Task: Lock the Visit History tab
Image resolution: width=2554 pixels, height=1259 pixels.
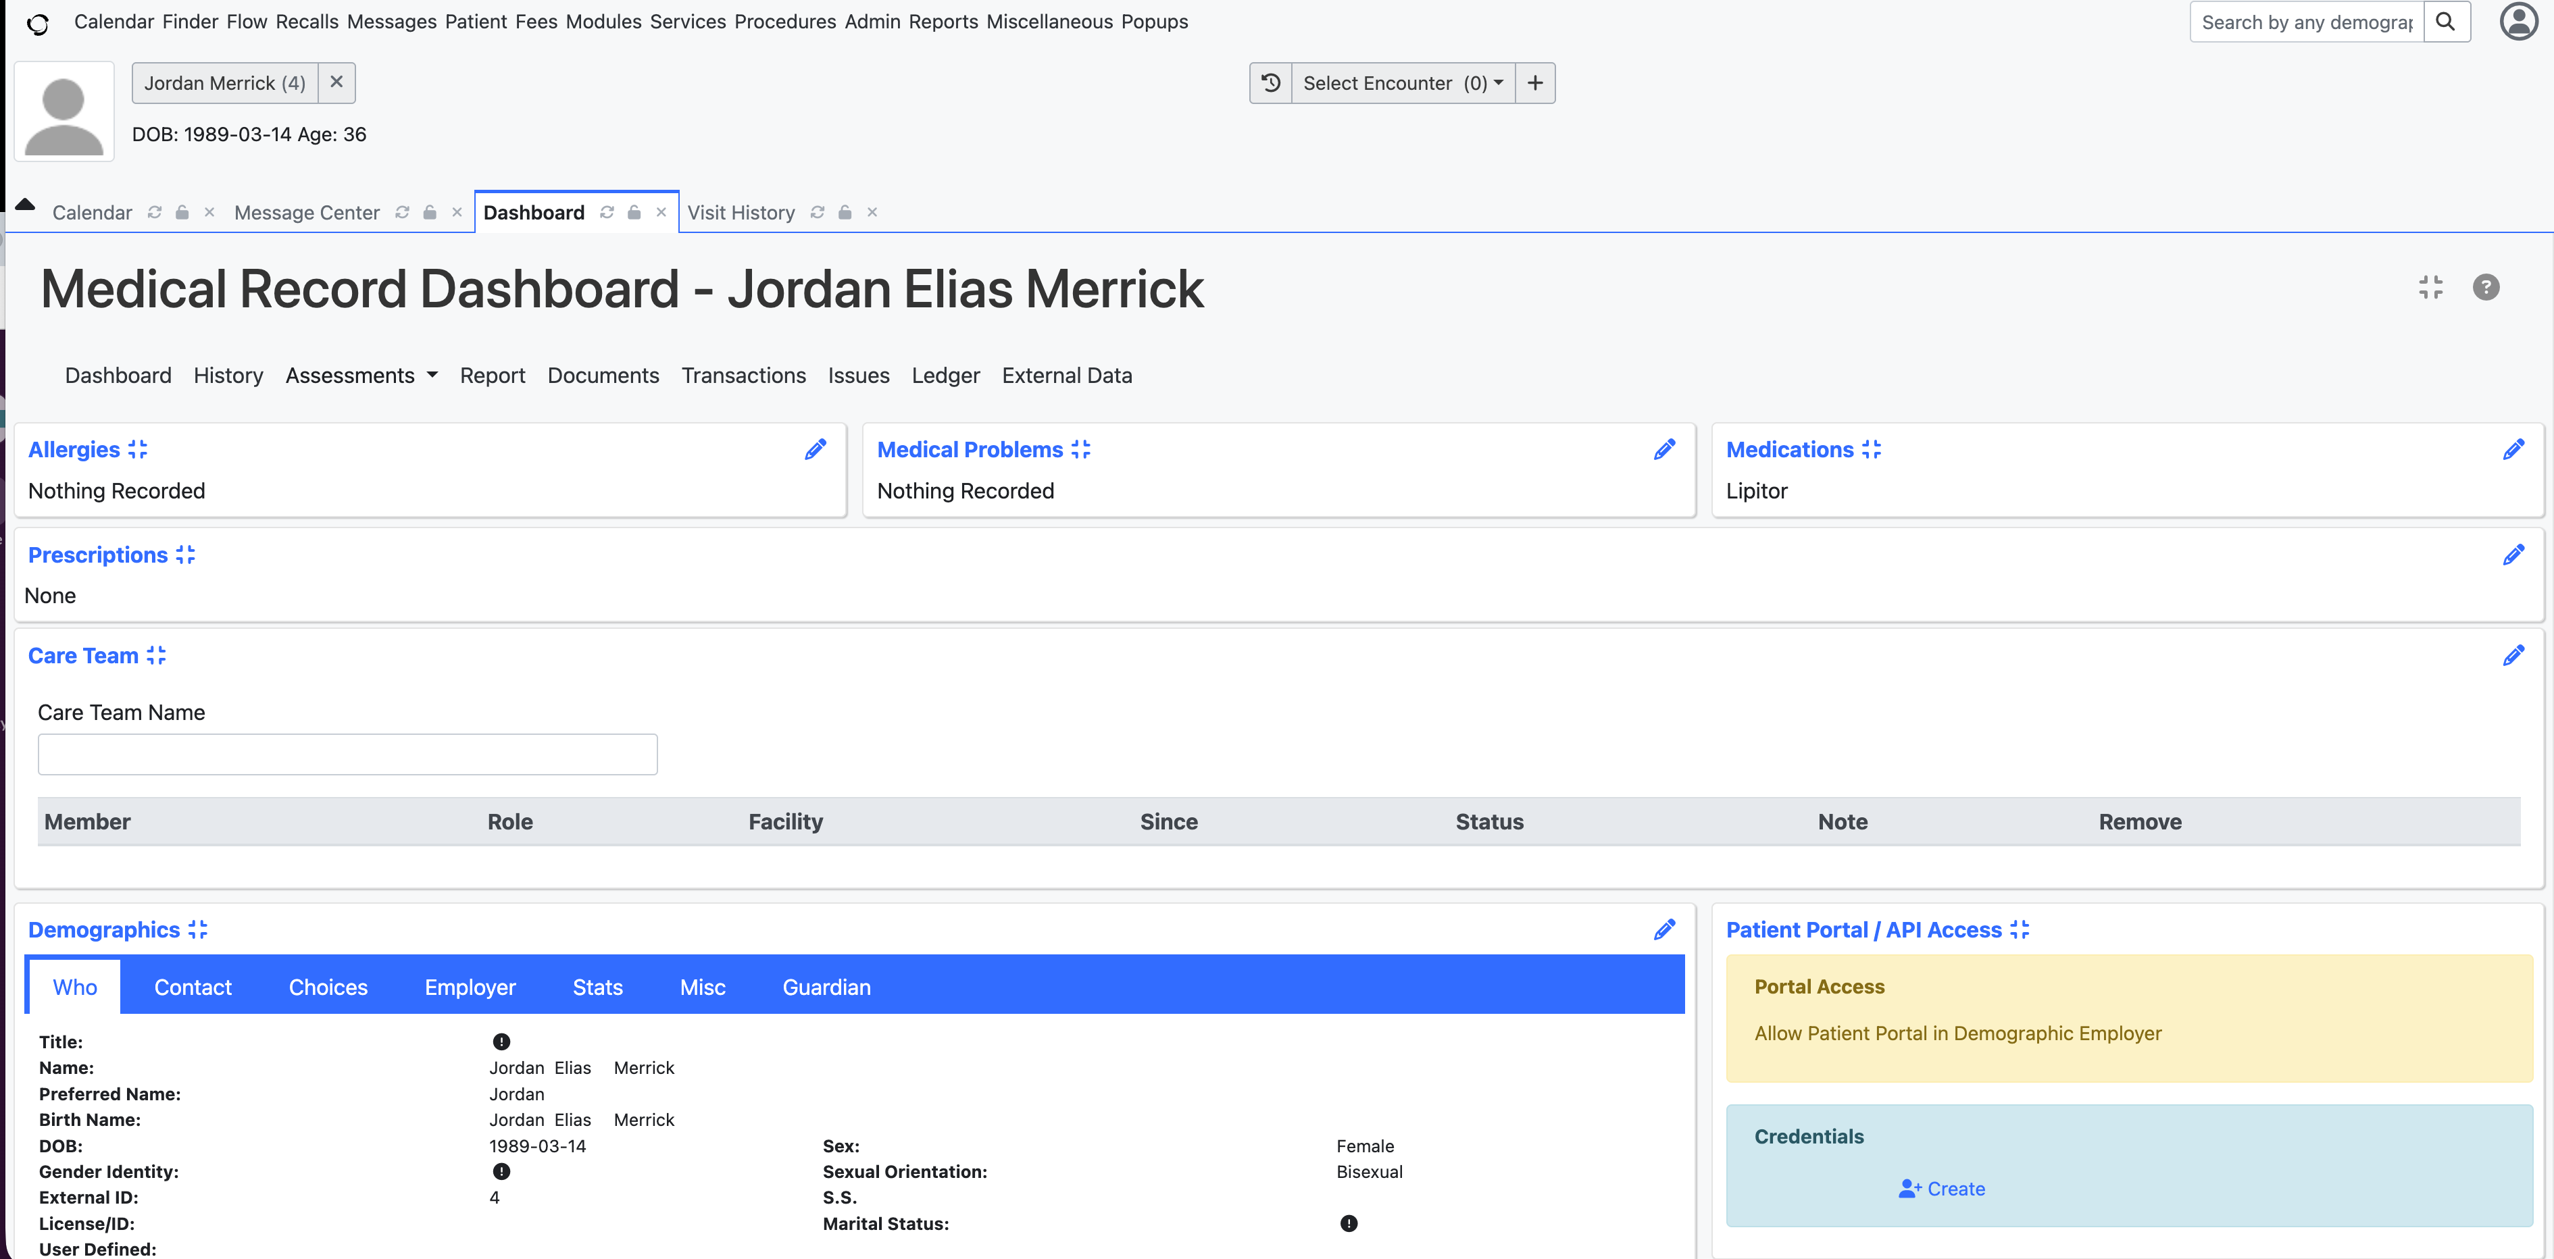Action: point(845,212)
